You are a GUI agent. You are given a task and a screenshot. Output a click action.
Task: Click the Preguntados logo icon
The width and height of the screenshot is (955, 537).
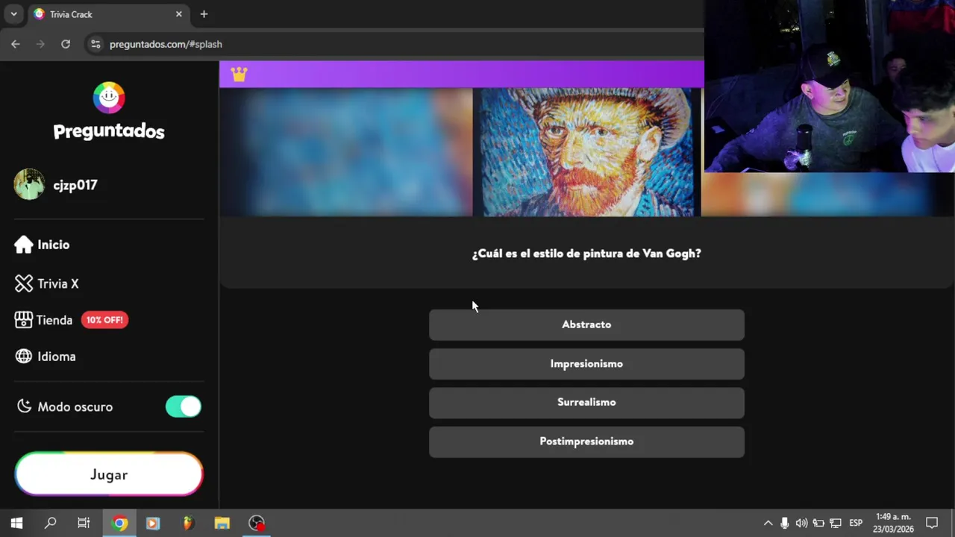coord(109,97)
